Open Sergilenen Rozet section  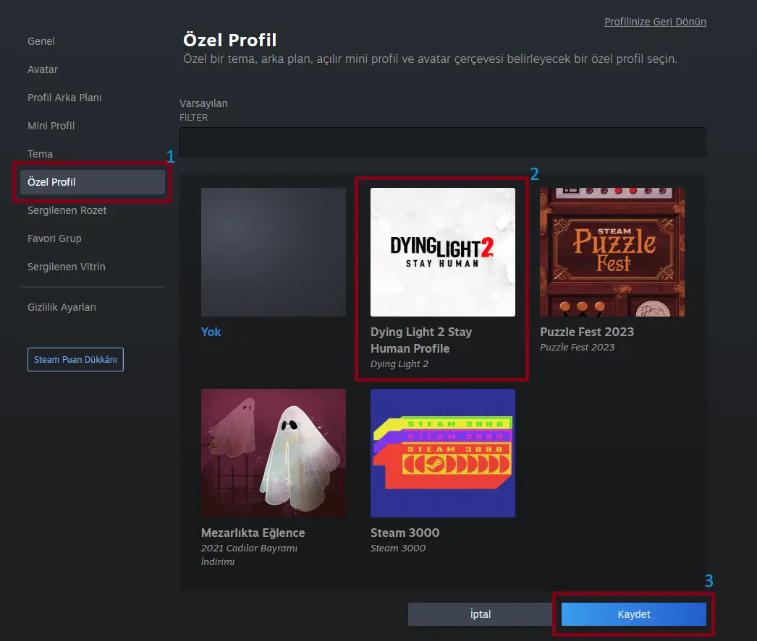click(x=67, y=210)
